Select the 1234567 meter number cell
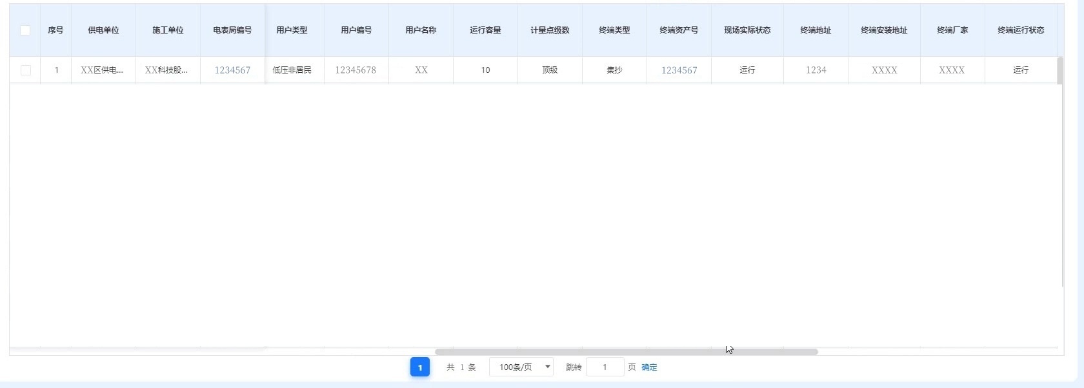1084x388 pixels. point(232,70)
